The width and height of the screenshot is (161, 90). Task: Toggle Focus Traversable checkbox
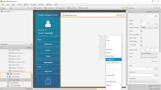pos(141,34)
